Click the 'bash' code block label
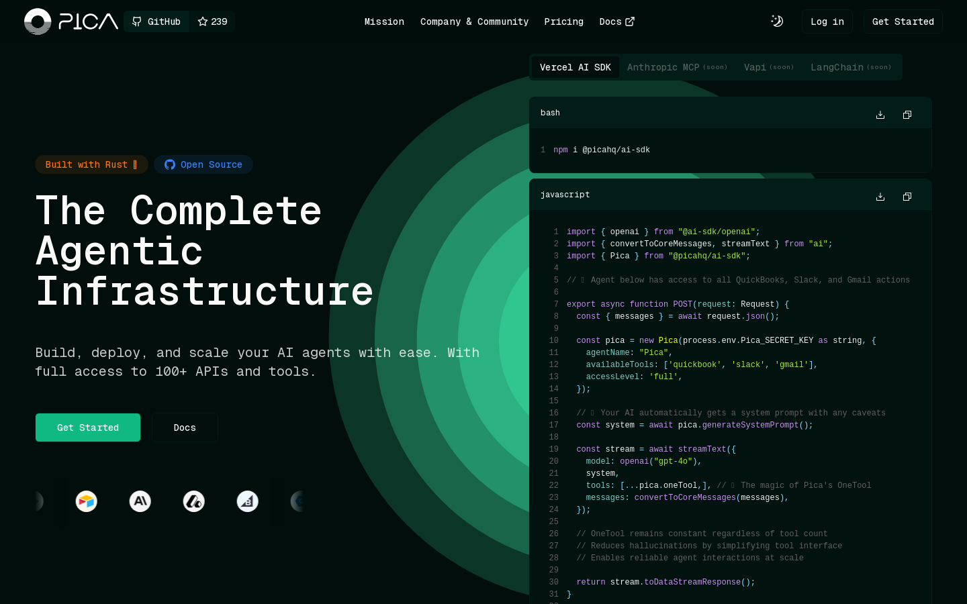The height and width of the screenshot is (604, 967). point(550,113)
